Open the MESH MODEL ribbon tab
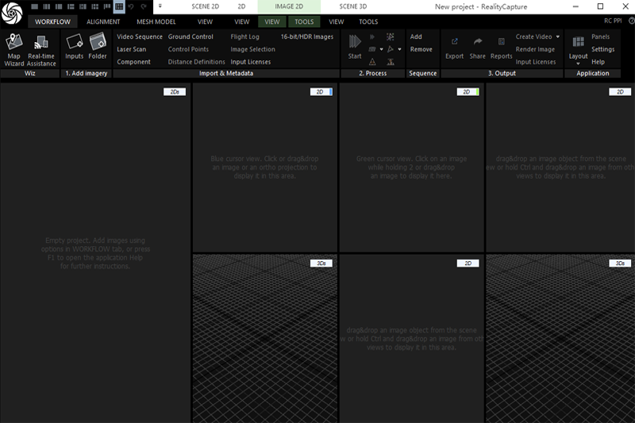Screen dimensions: 635x423 click(x=156, y=21)
